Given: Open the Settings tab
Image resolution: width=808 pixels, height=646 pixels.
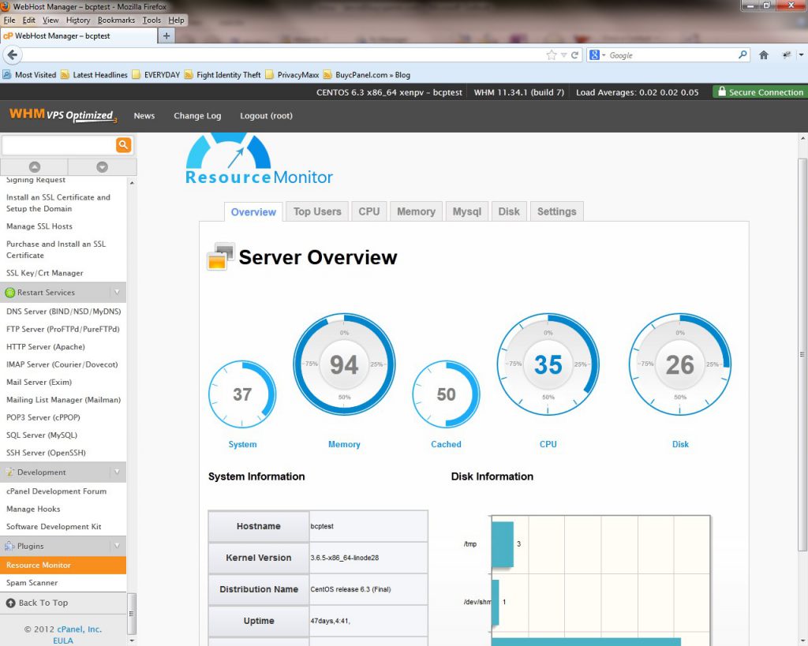Looking at the screenshot, I should (557, 211).
